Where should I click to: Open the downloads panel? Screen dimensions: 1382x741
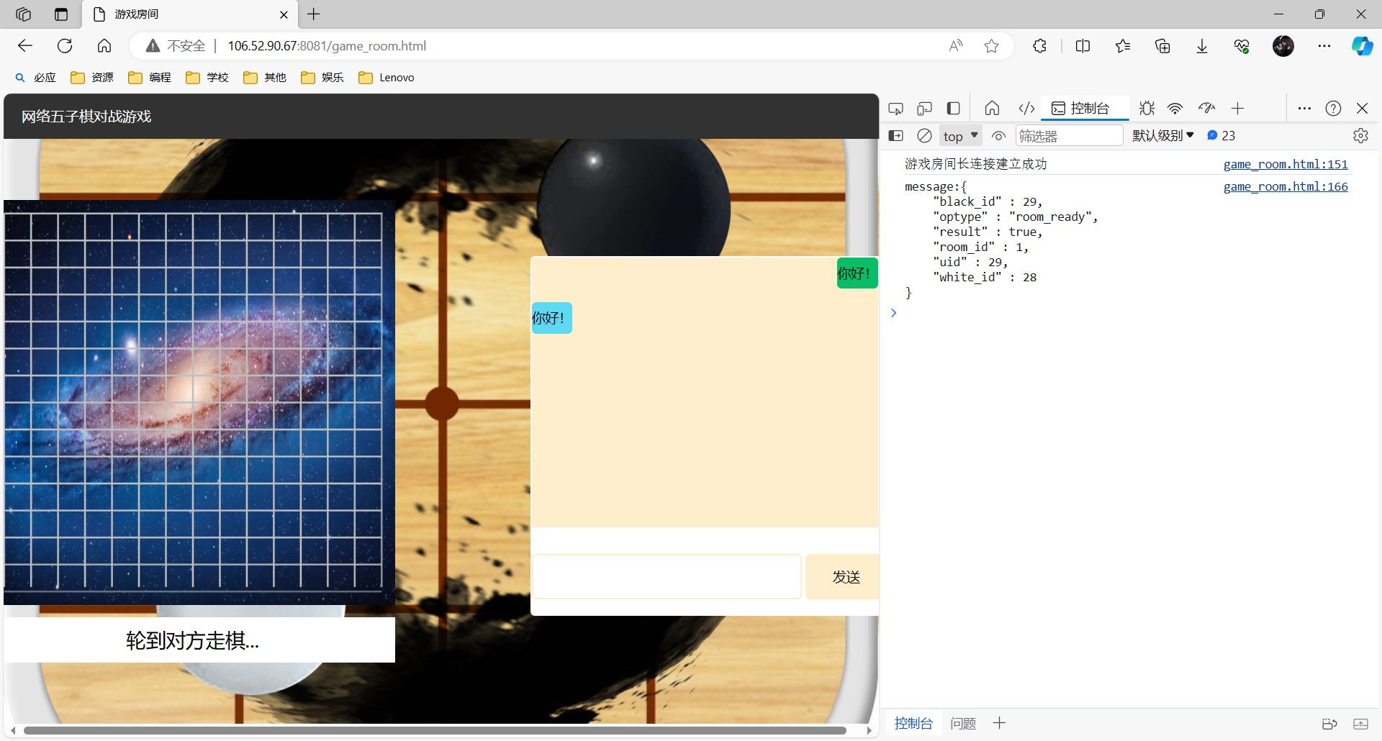point(1202,46)
